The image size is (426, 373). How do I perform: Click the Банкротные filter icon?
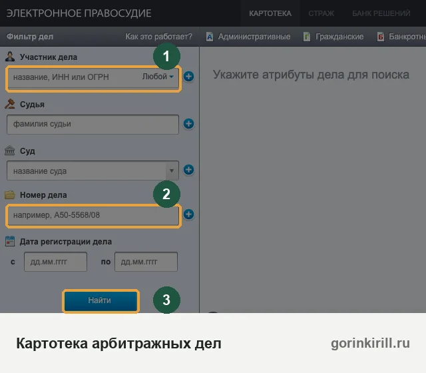pyautogui.click(x=381, y=37)
